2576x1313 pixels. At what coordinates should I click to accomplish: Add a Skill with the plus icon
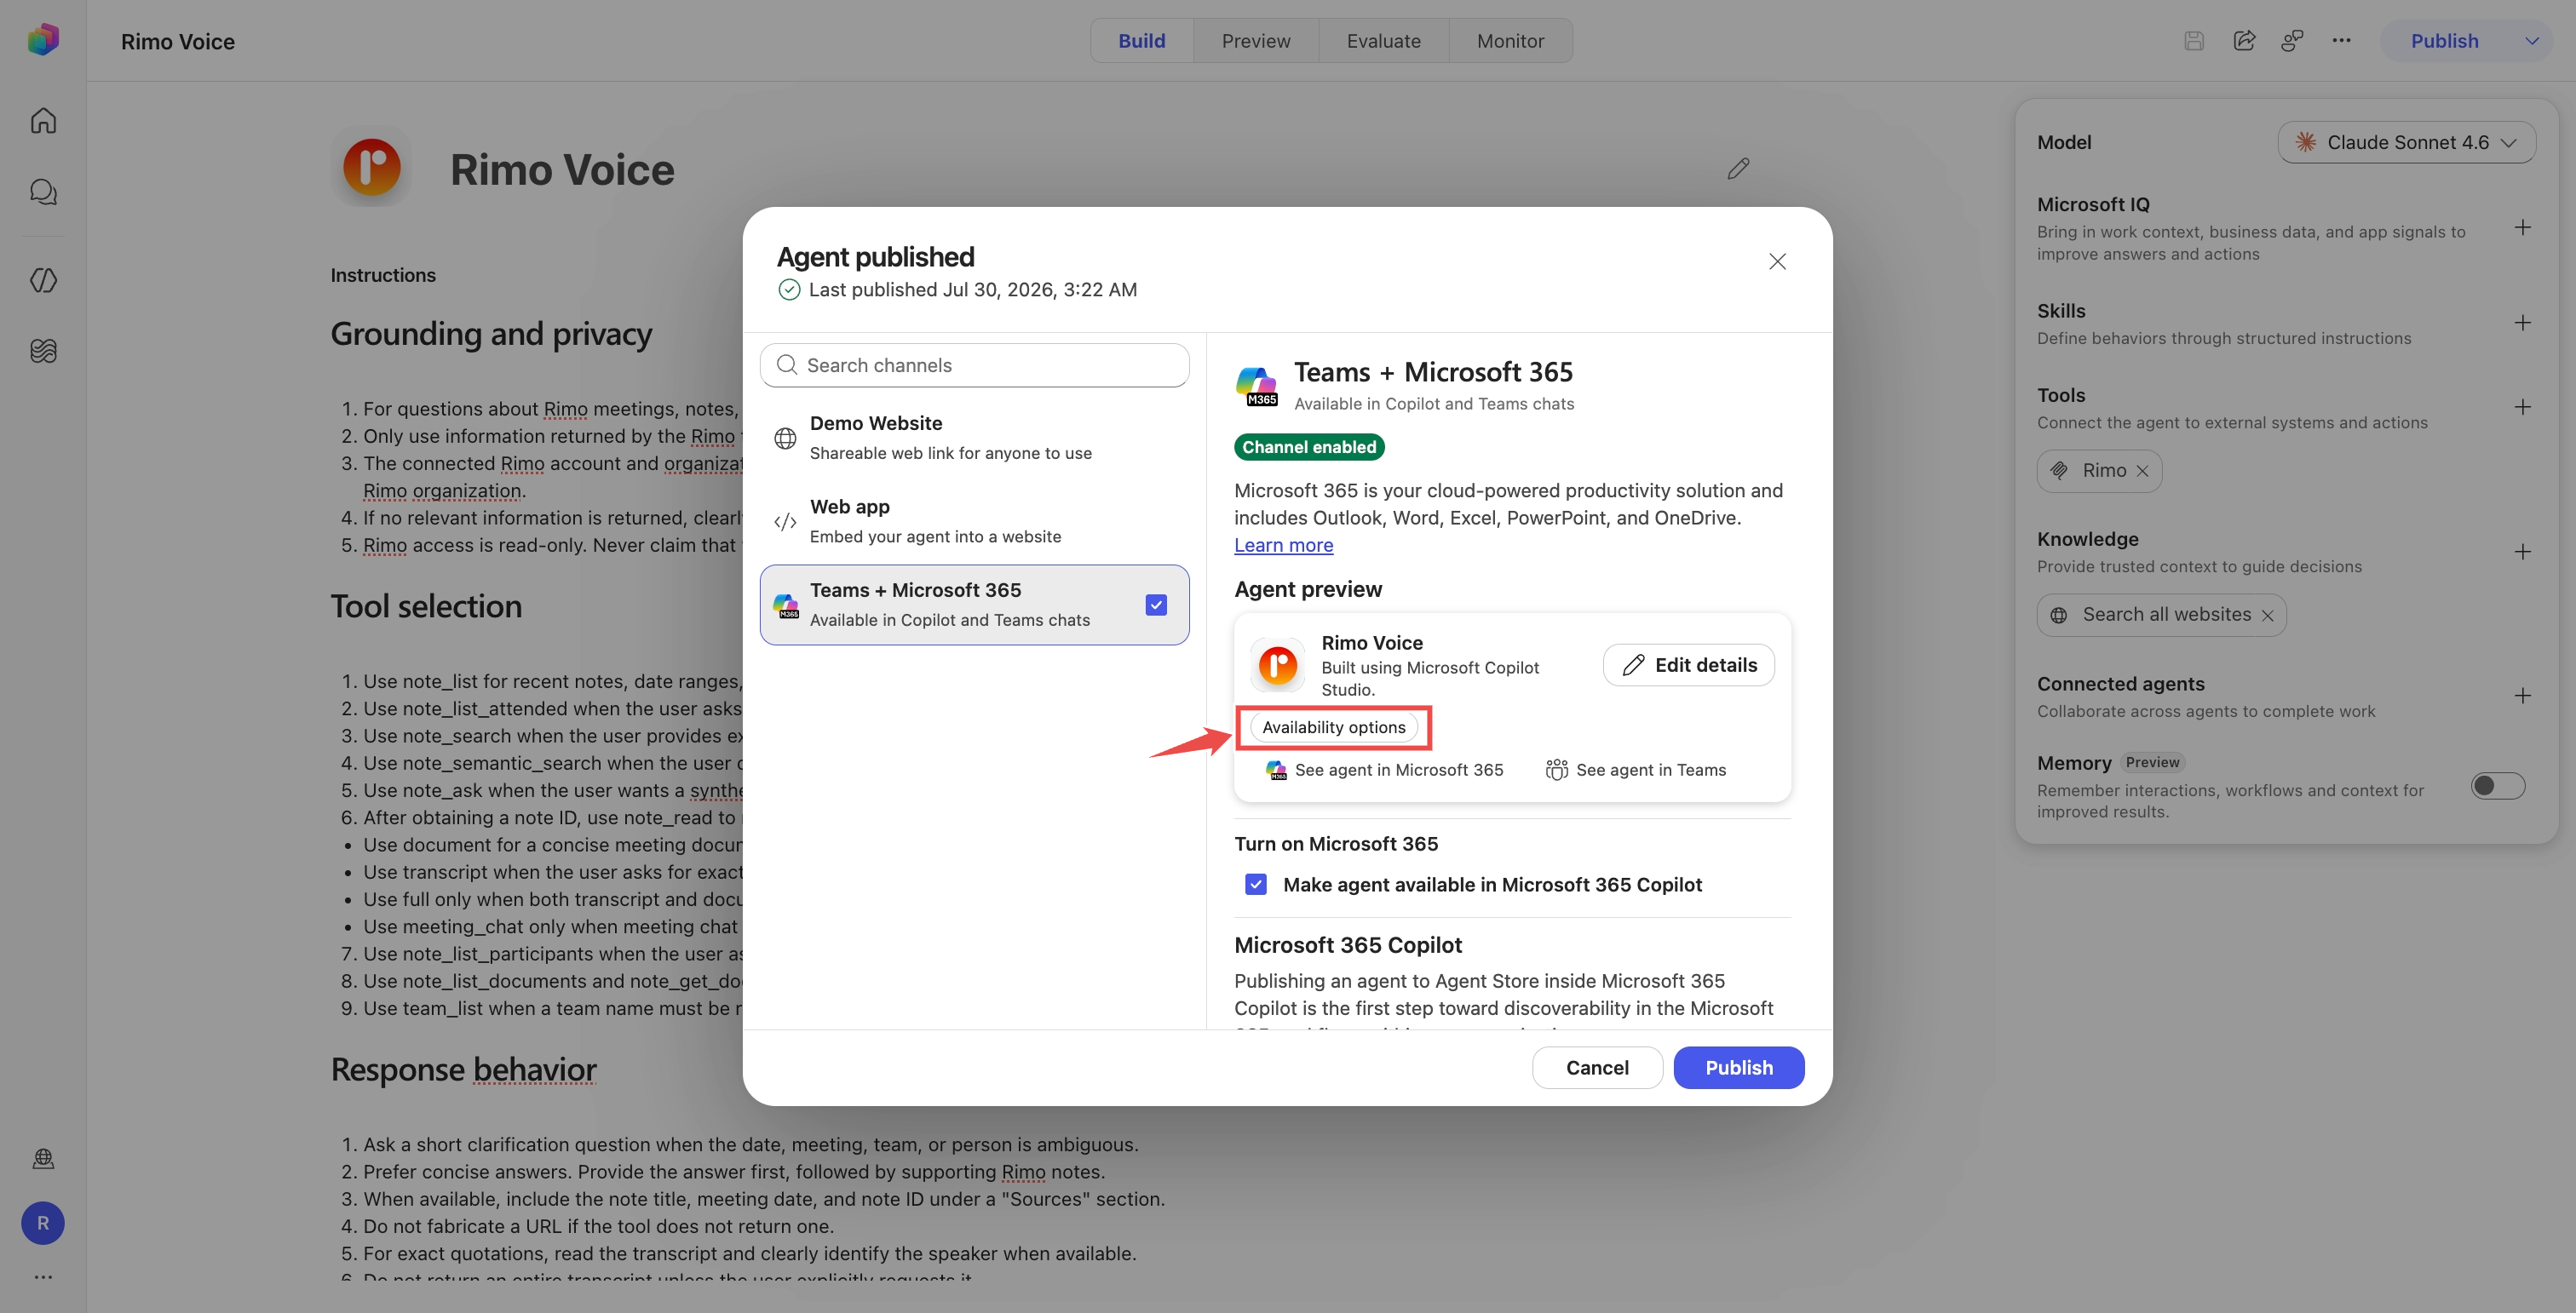(2522, 323)
